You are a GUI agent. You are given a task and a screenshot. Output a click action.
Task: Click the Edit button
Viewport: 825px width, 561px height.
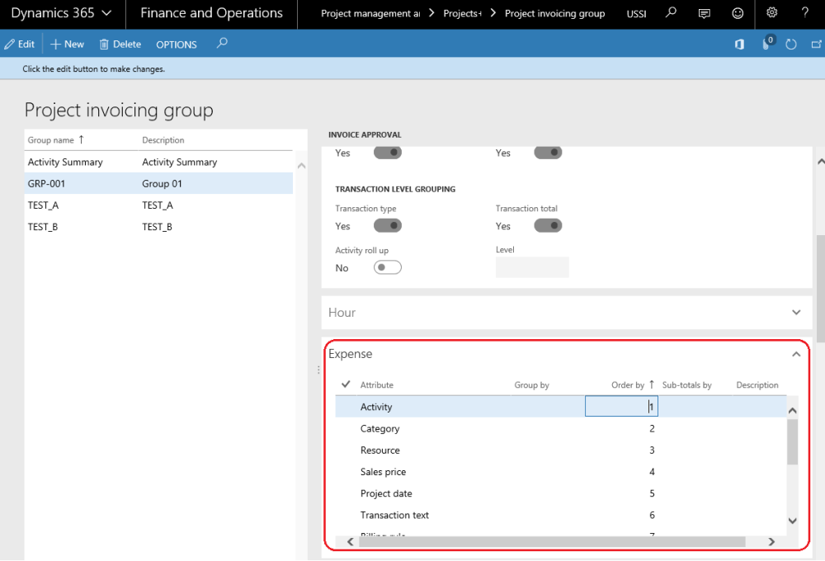click(x=20, y=44)
